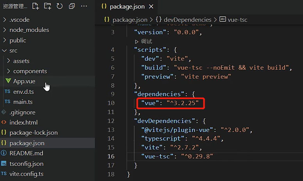Click line number 10 in the gutter
This screenshot has height=181, width=303.
point(111,103)
